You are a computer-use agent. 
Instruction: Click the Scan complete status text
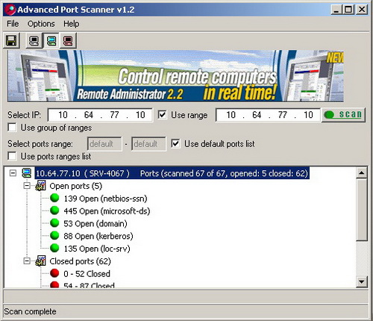point(30,311)
